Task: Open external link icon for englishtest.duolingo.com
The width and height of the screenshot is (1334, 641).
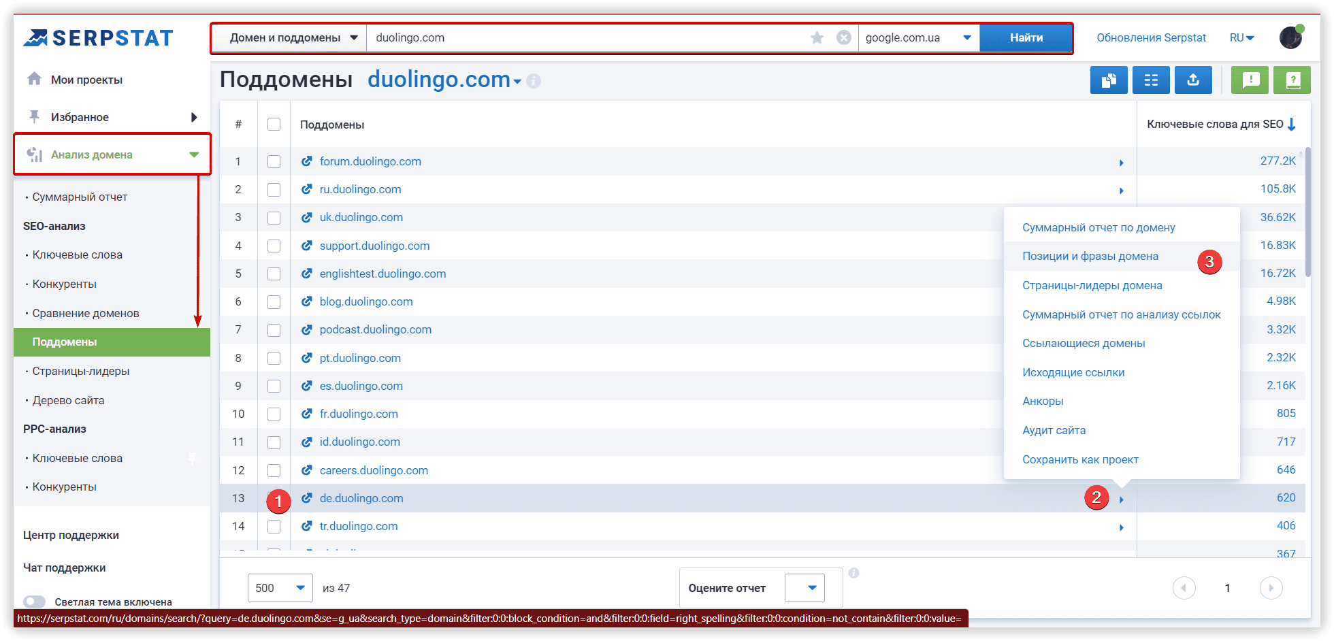Action: (x=307, y=274)
